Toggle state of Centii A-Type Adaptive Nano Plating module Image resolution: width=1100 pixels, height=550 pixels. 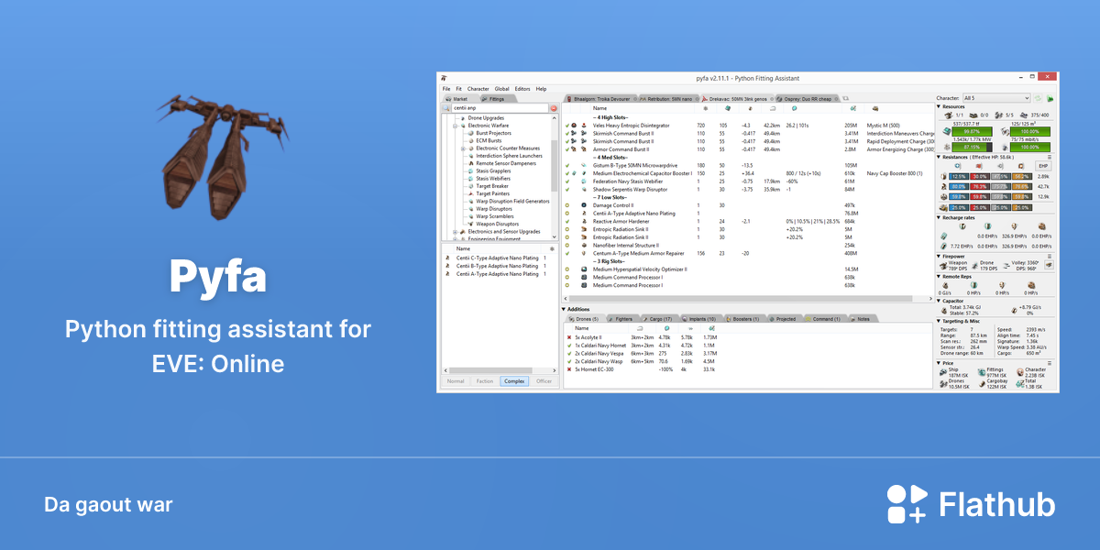(568, 213)
